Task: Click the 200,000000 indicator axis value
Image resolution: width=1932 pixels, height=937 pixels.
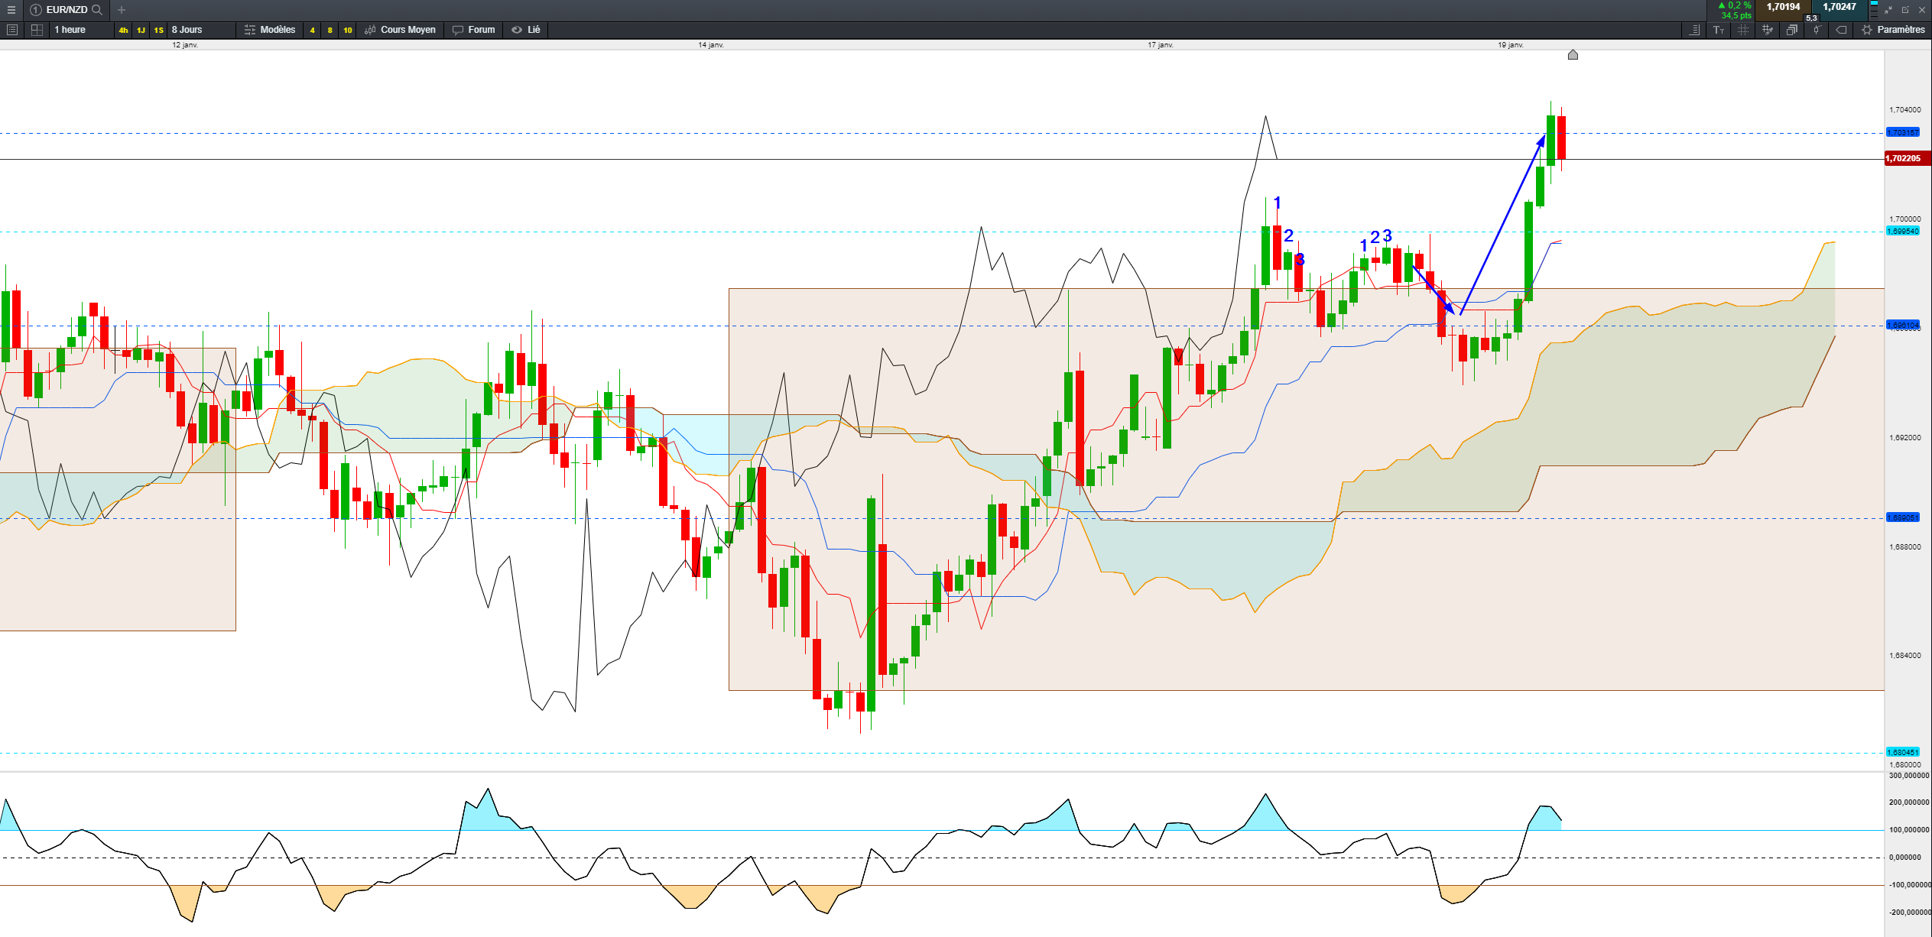Action: click(1908, 802)
